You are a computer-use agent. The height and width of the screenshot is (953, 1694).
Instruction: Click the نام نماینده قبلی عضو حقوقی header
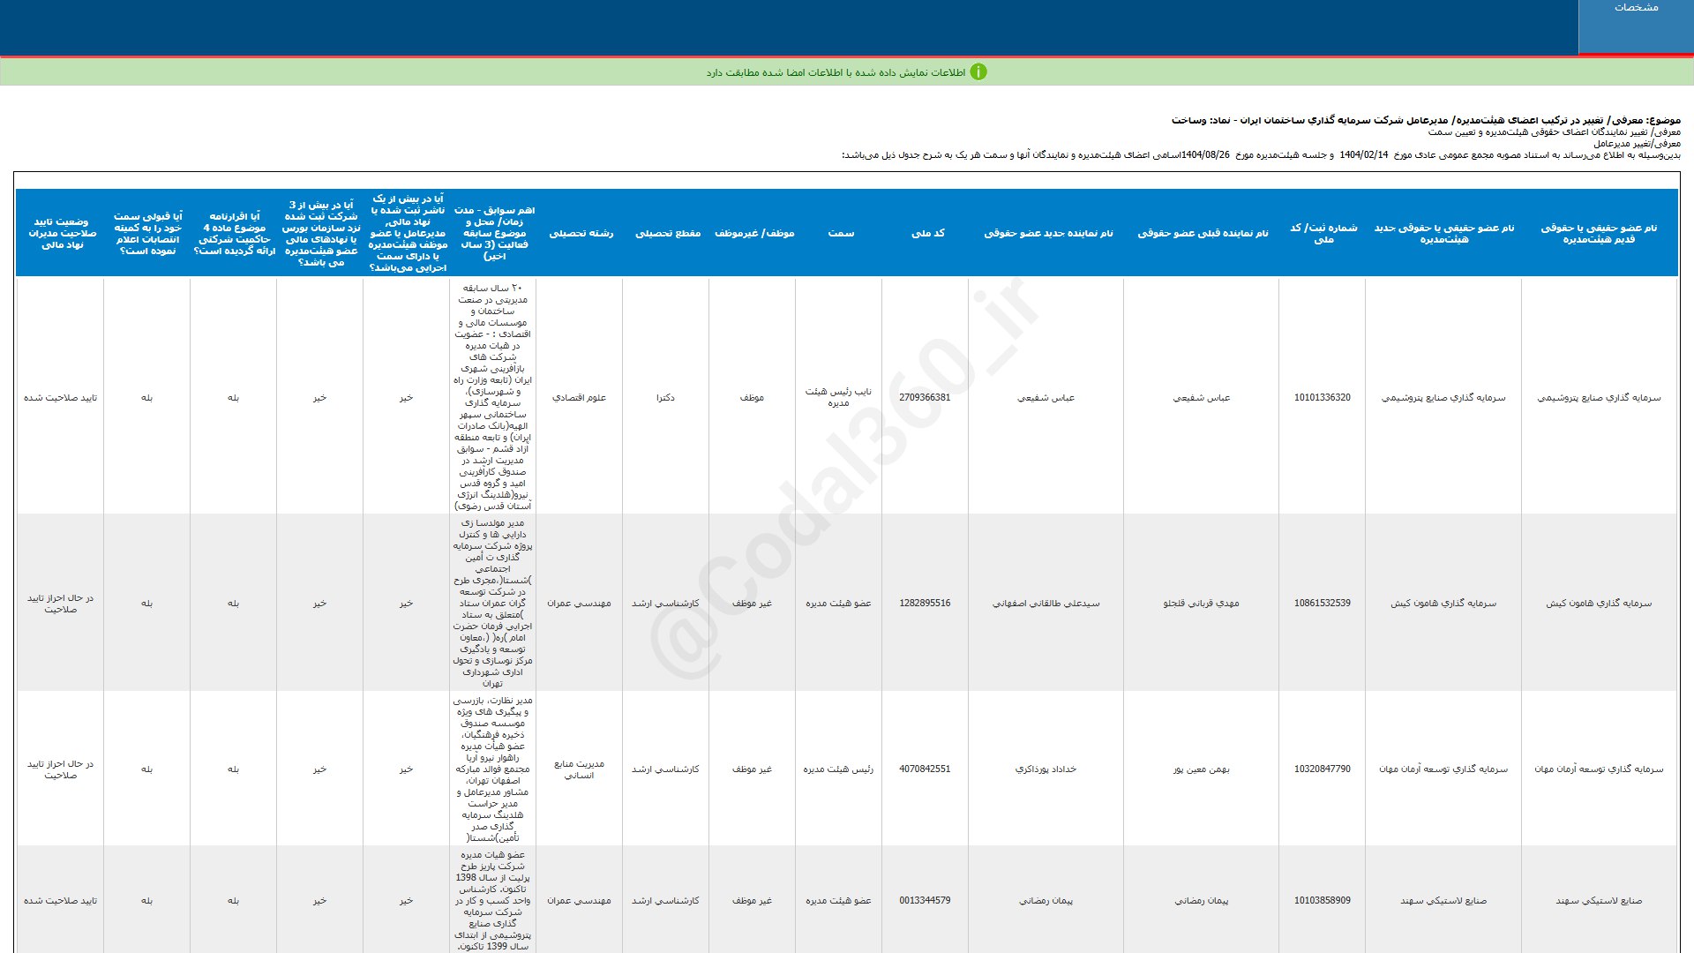[x=1202, y=233]
